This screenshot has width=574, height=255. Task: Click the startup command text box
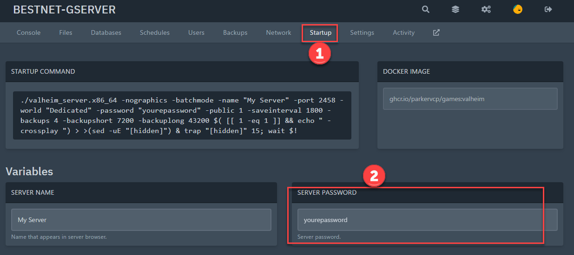point(182,115)
